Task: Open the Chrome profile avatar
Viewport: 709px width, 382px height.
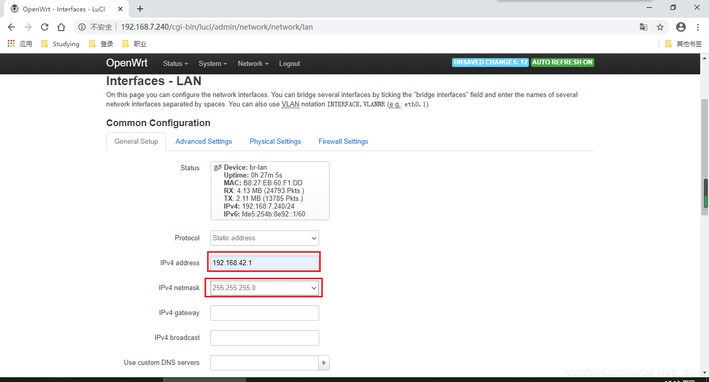Action: click(681, 27)
